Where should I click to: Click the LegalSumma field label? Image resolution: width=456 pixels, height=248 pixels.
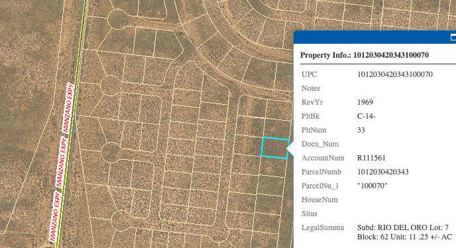click(x=323, y=227)
